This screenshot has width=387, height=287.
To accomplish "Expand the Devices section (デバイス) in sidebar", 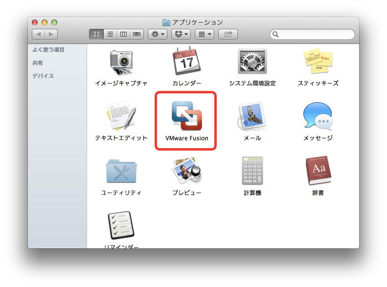I will coord(43,76).
